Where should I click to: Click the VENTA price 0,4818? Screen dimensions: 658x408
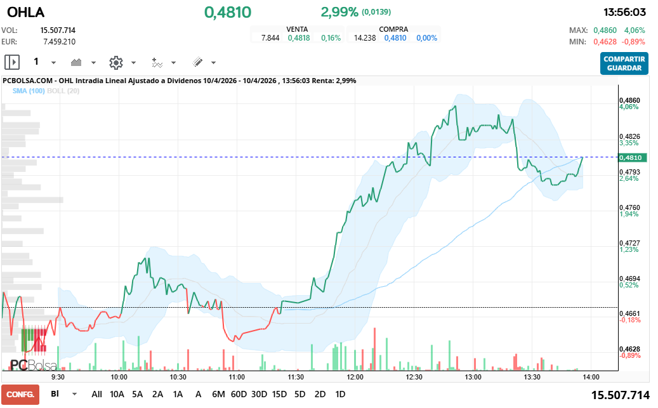coord(299,38)
